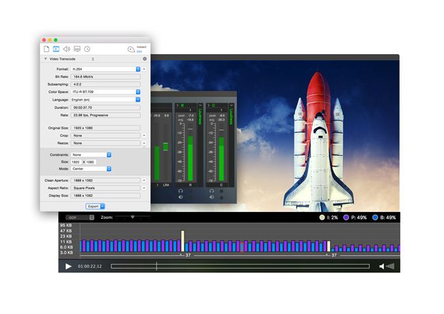Click the "P: 49%" label
This screenshot has width=444, height=314.
point(359,218)
